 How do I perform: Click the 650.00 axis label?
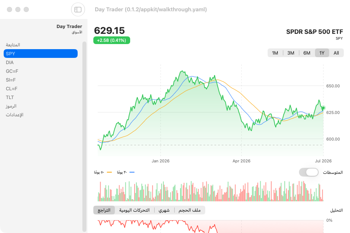333,86
